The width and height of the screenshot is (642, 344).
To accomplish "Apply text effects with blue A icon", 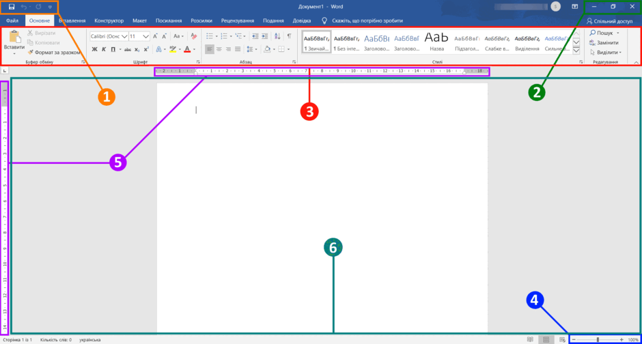I will [158, 50].
